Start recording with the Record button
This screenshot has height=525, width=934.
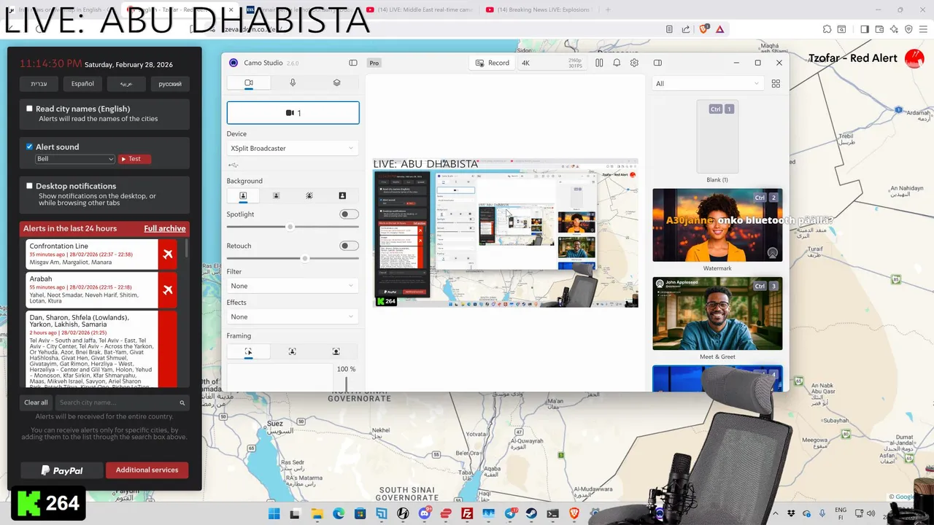pos(493,63)
